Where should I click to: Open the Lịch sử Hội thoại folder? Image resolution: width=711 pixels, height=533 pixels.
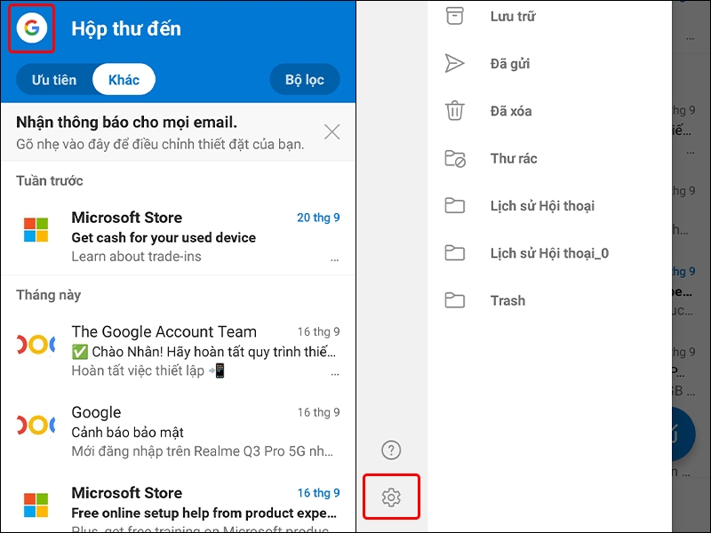click(542, 206)
